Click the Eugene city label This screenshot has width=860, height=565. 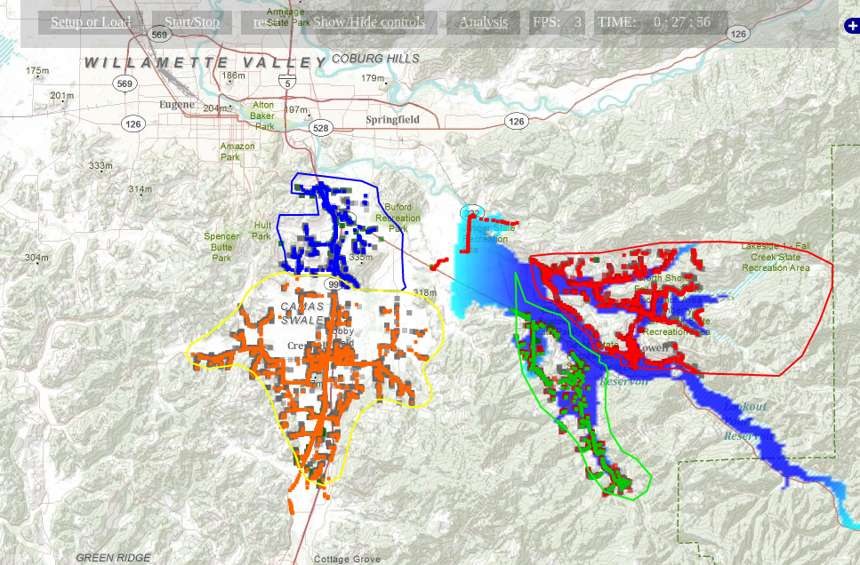[177, 104]
